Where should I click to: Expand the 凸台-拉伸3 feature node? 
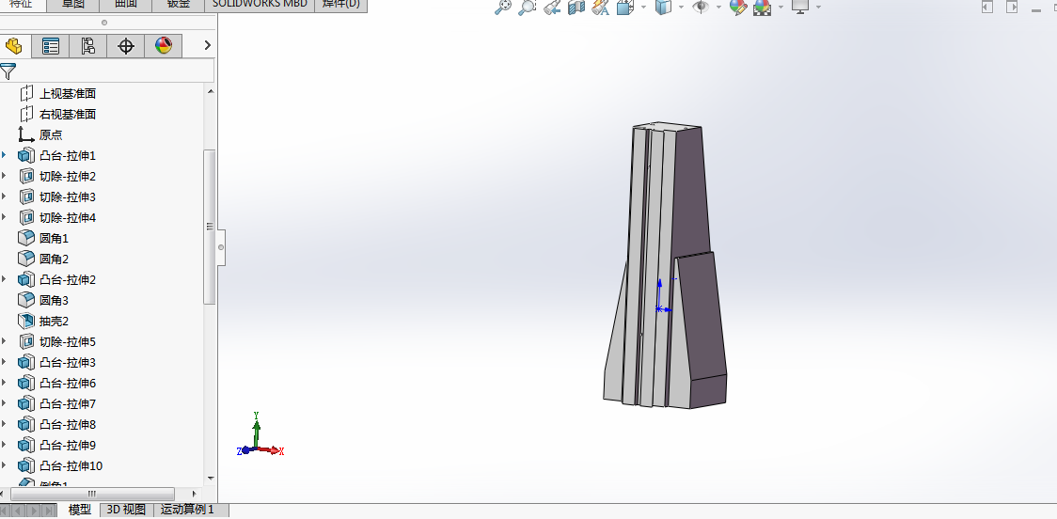[x=4, y=363]
